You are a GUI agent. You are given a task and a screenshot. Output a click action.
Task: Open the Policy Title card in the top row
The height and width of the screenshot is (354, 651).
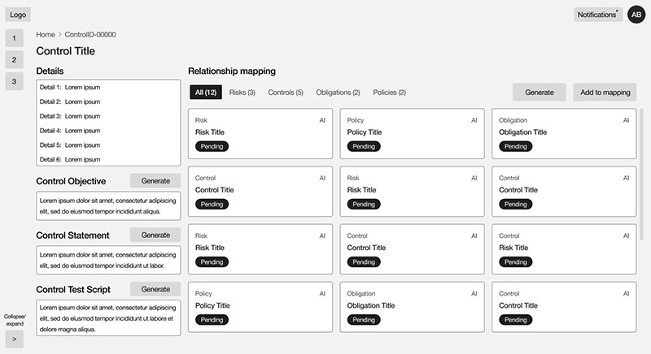(412, 134)
